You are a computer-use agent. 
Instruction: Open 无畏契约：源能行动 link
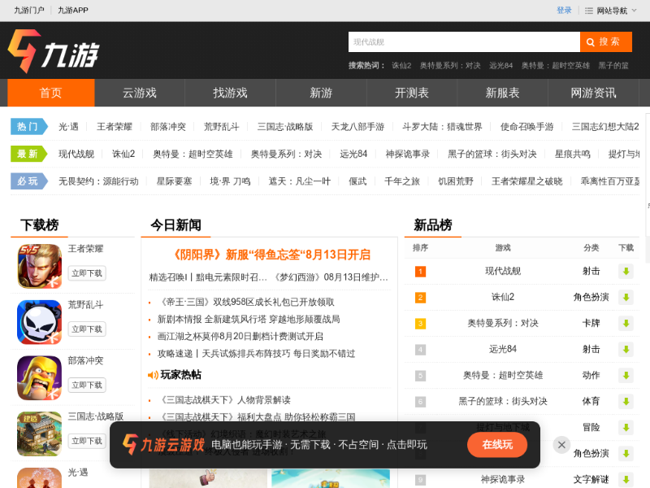[98, 181]
